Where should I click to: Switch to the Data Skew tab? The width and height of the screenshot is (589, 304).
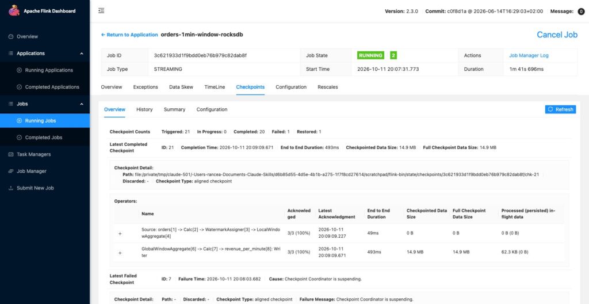[181, 87]
